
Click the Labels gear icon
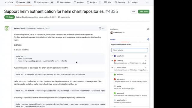coord(148,39)
